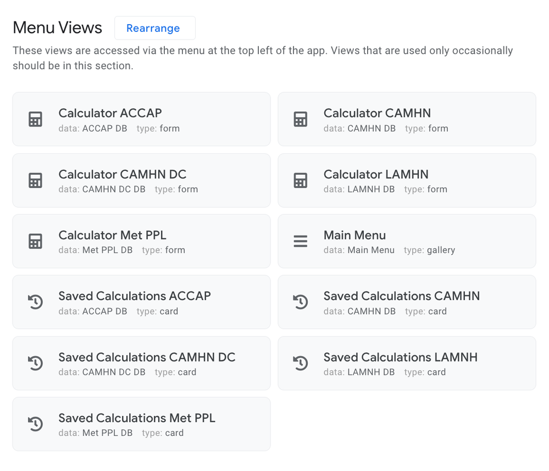Click calculator icon beside Calculator CAMHN
This screenshot has height=471, width=549.
coord(301,119)
